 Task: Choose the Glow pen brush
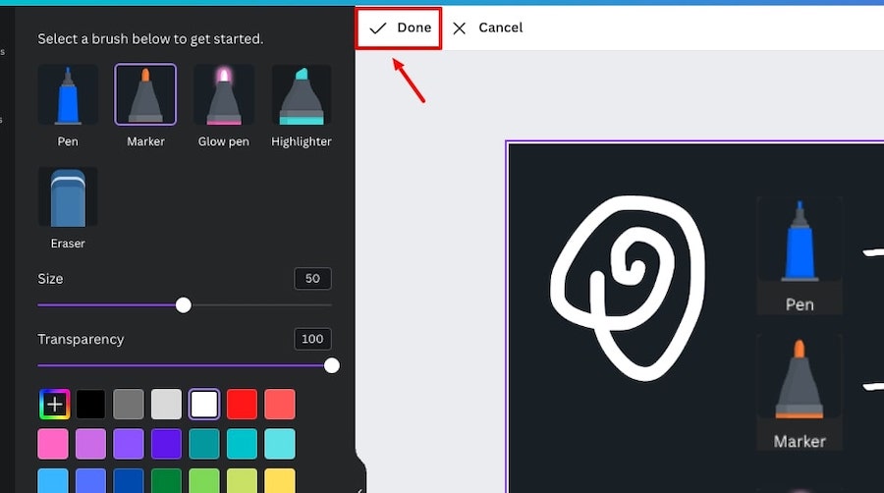(x=223, y=94)
